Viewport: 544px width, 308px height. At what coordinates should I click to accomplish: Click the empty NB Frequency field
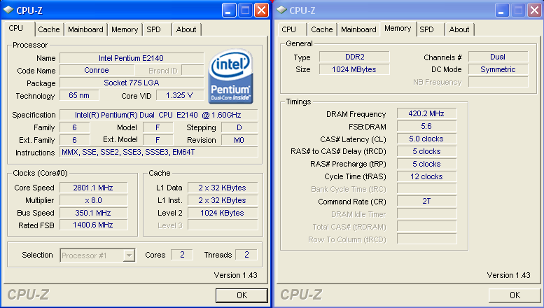coord(498,82)
